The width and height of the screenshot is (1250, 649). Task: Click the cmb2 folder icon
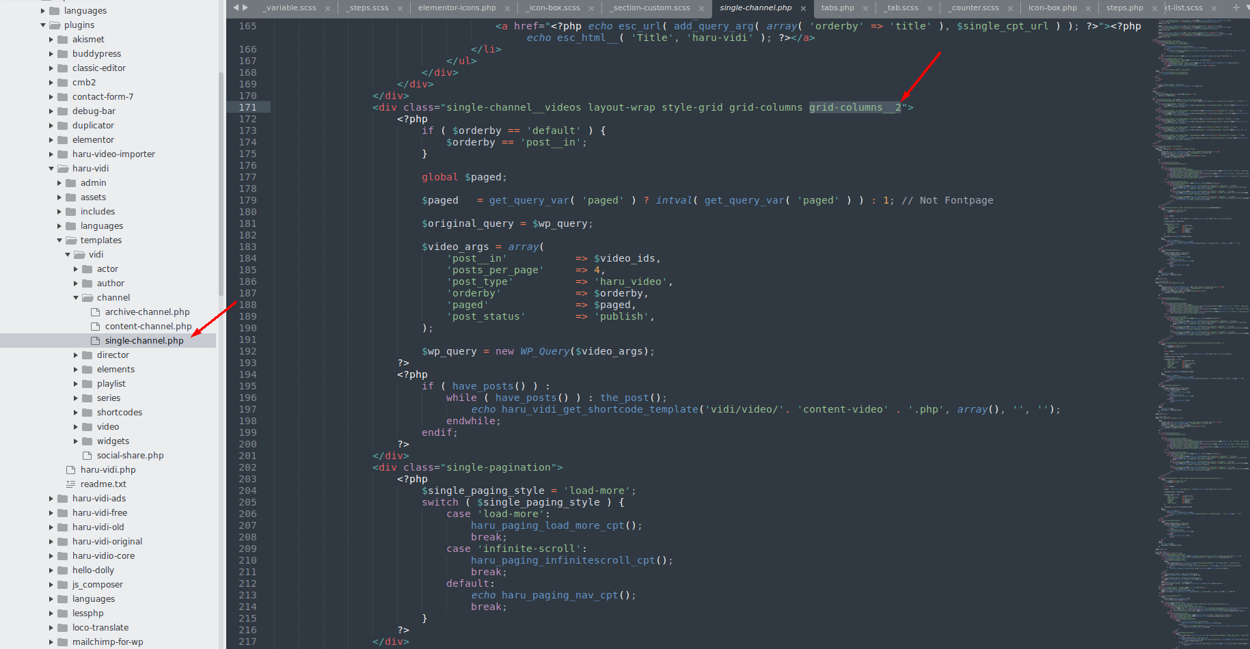(63, 83)
